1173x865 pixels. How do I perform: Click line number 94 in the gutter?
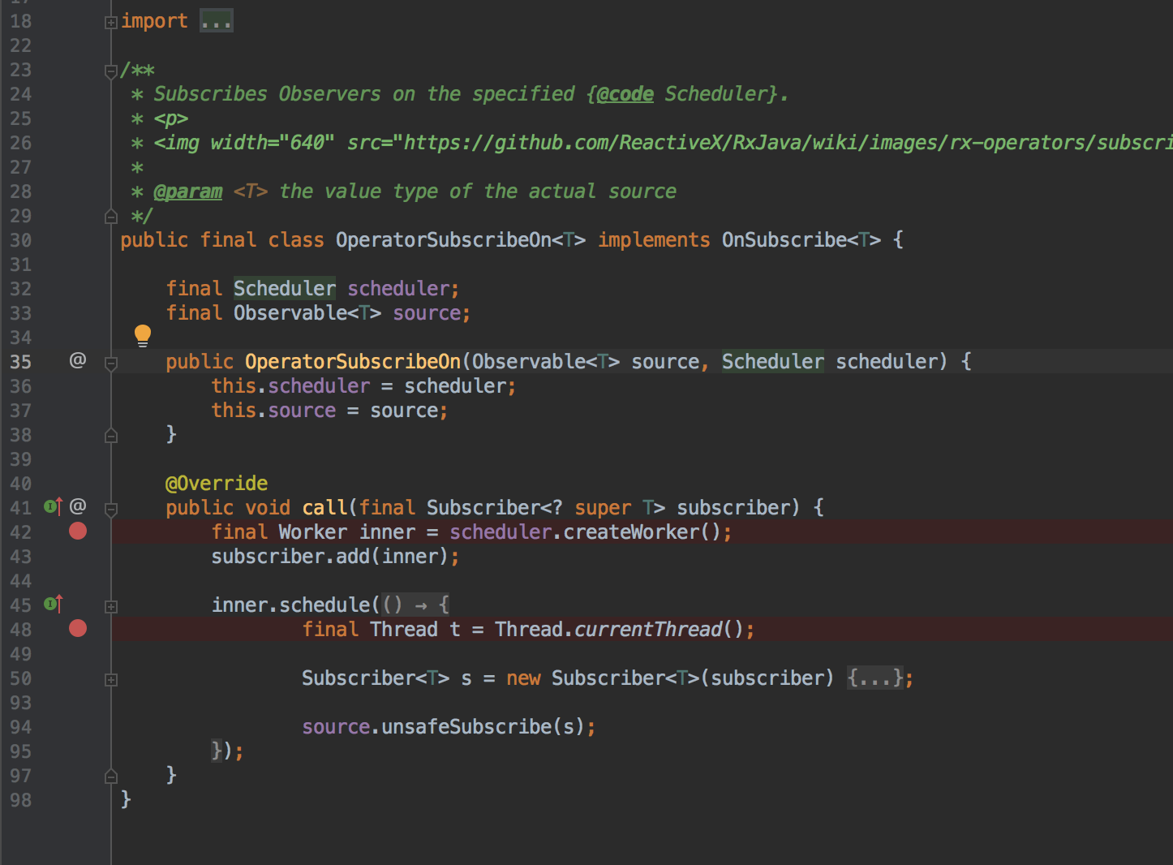[21, 727]
